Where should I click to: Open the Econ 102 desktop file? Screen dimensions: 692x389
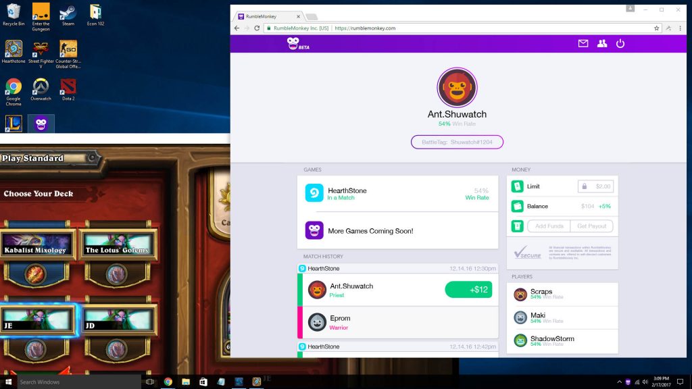click(95, 15)
